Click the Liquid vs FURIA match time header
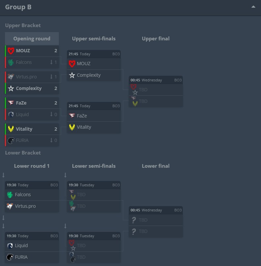This screenshot has height=266, width=261. (32, 236)
